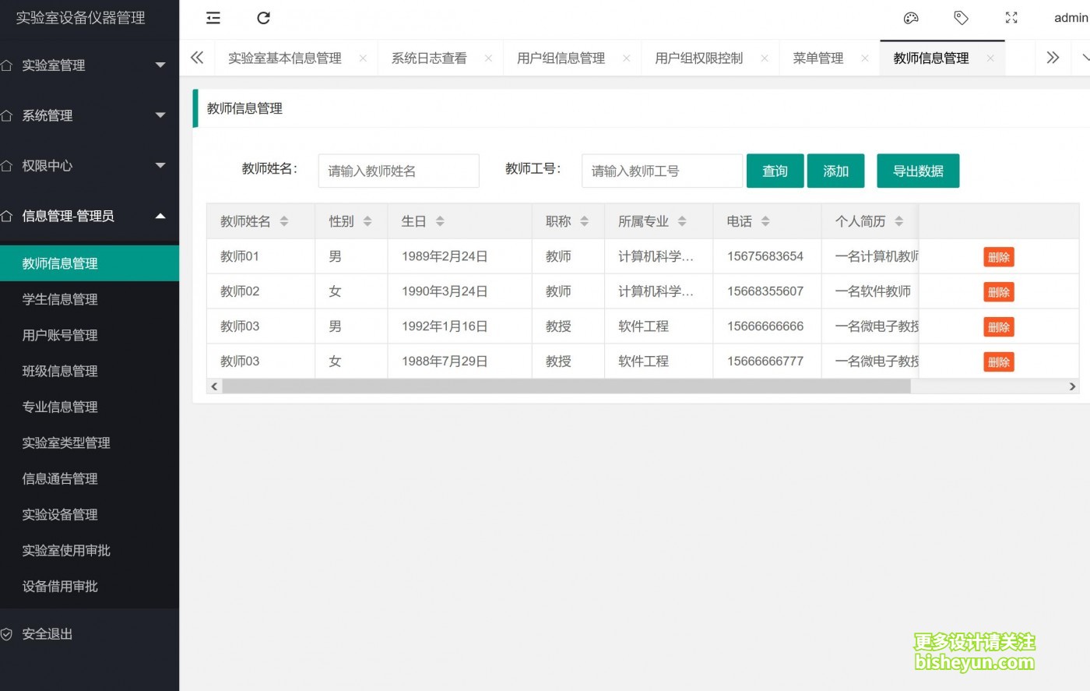The image size is (1090, 691).
Task: Open 实验室类型管理 in sidebar
Action: pos(90,442)
